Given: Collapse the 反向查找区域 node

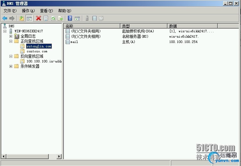Looking at the screenshot, I should 11,56.
